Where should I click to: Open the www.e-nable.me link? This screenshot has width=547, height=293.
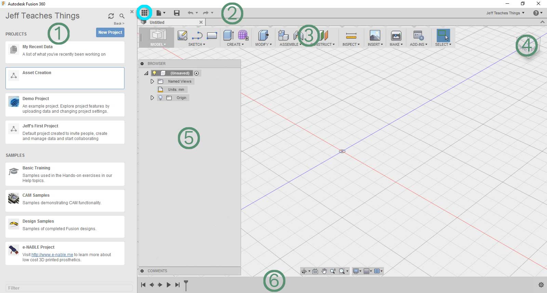[52, 255]
